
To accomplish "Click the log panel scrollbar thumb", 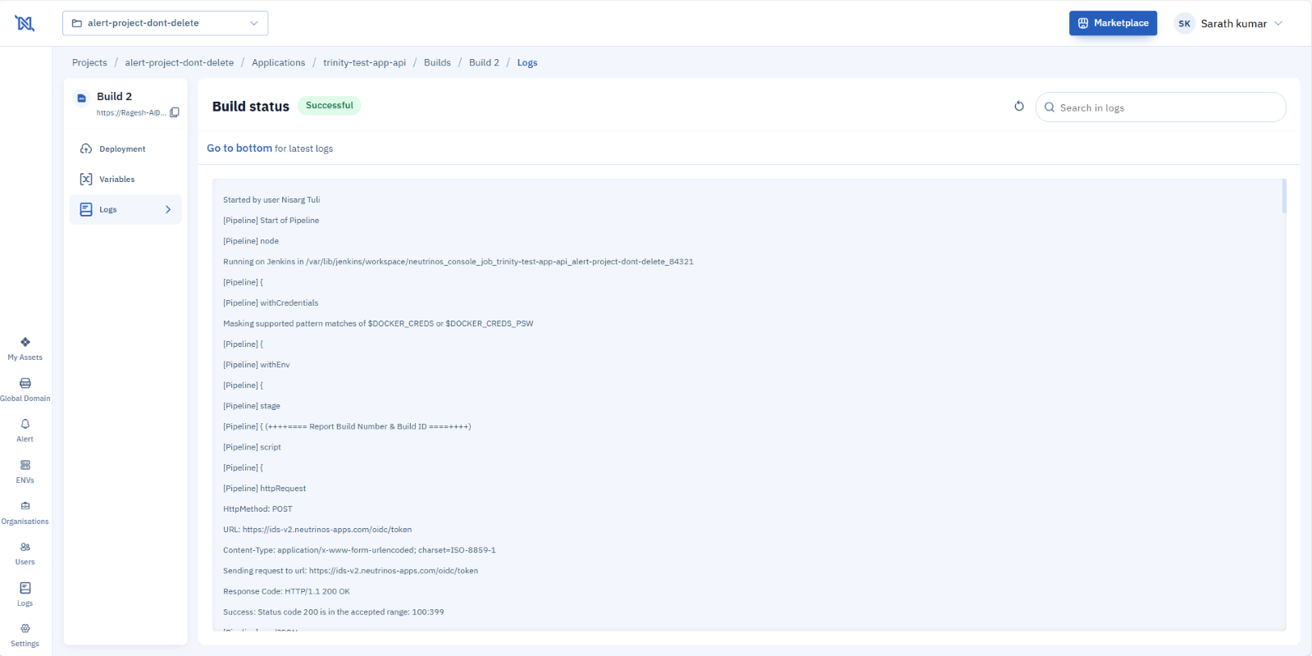I will coord(1284,196).
